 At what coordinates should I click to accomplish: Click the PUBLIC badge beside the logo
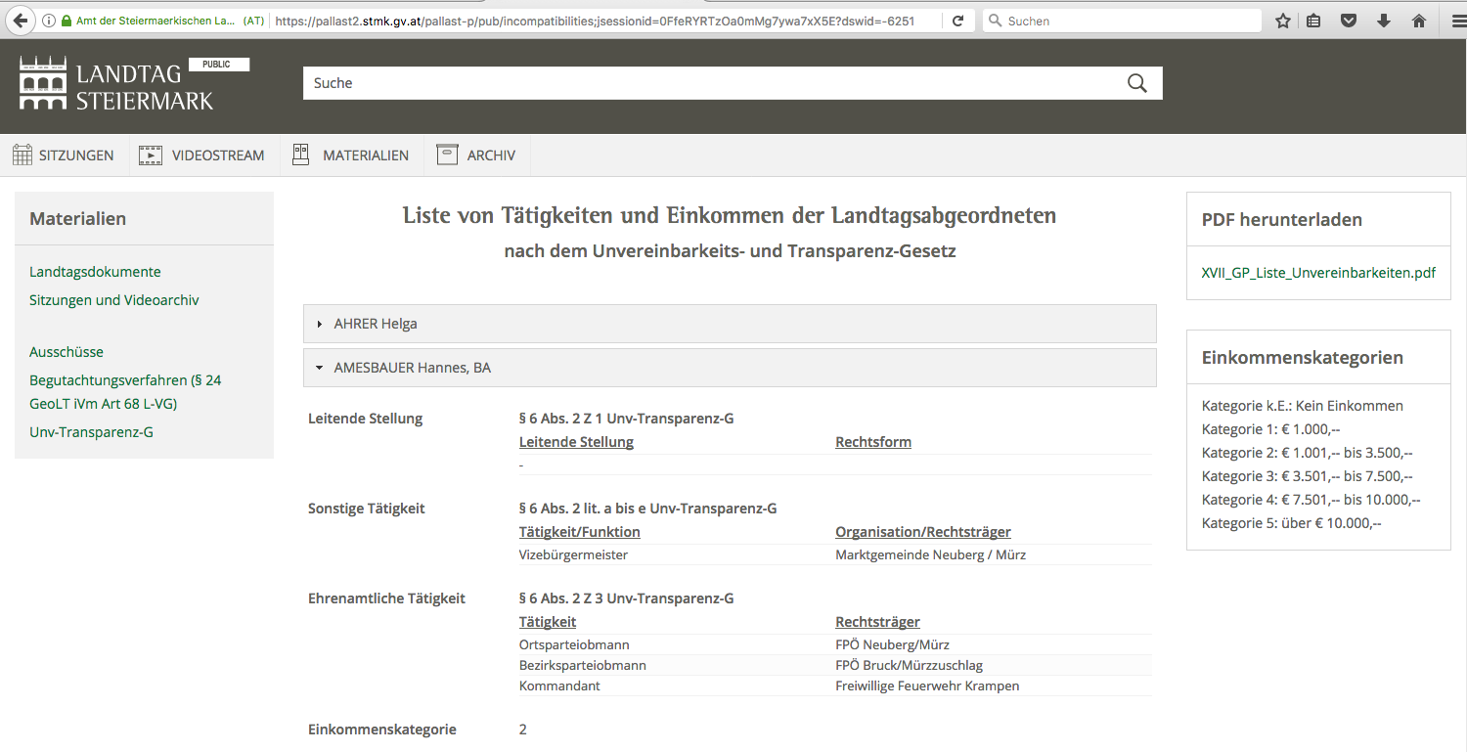click(x=219, y=65)
